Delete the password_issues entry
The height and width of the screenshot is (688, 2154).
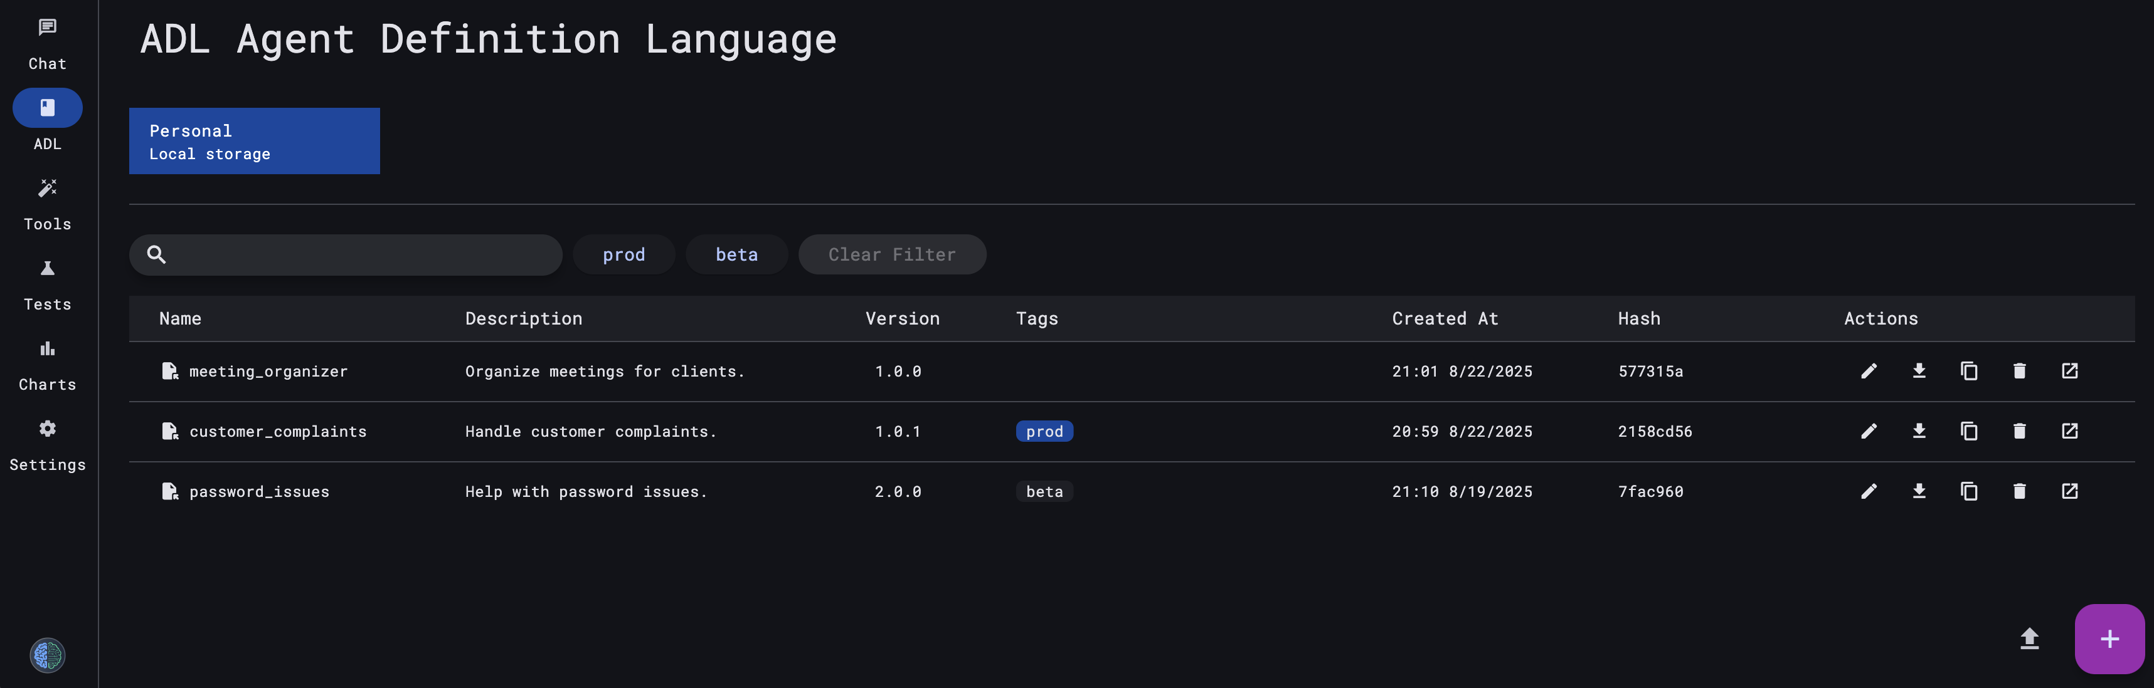point(2019,491)
